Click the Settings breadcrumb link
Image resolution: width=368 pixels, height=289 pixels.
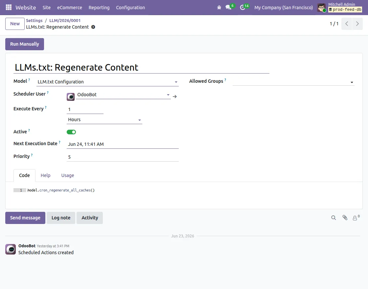tap(34, 20)
